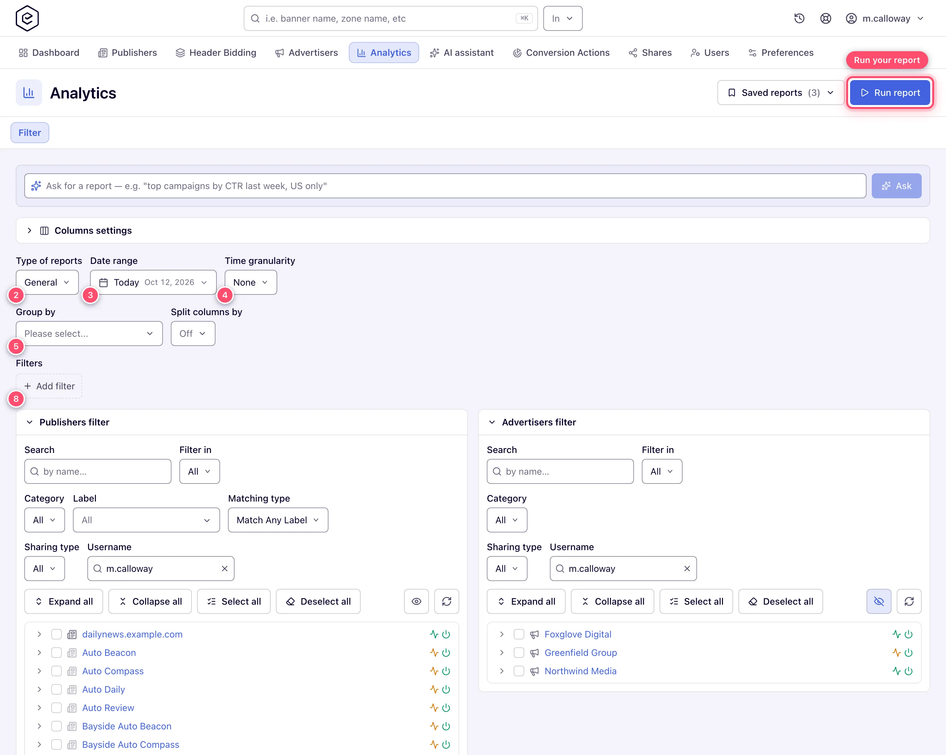This screenshot has width=946, height=755.
Task: Click activity icon for Auto Review
Action: point(434,708)
